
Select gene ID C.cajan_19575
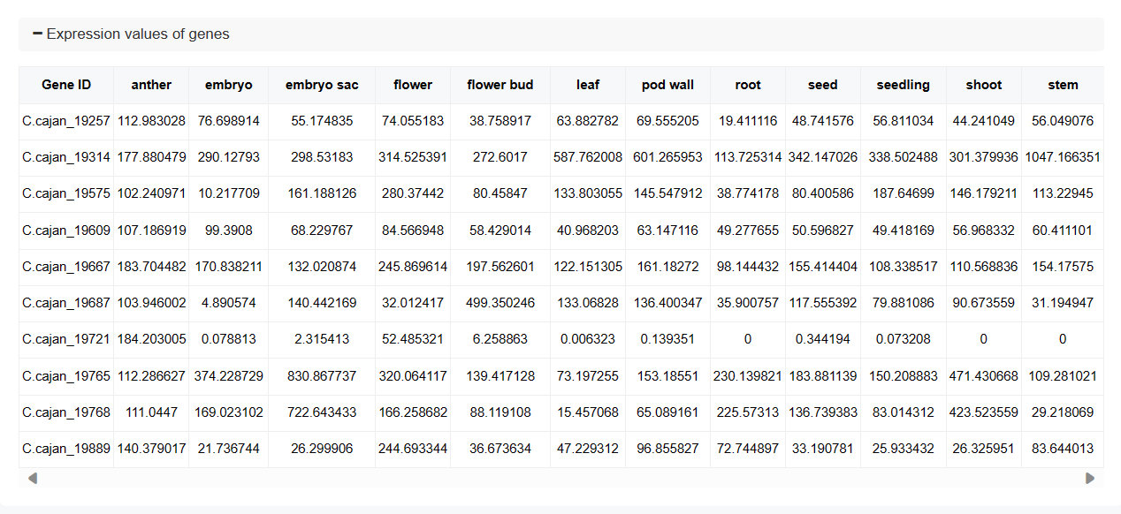(x=66, y=193)
